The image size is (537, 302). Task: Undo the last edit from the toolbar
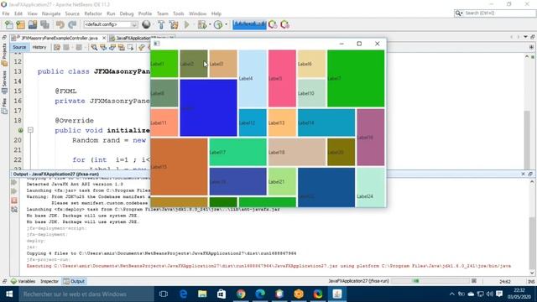click(x=60, y=24)
